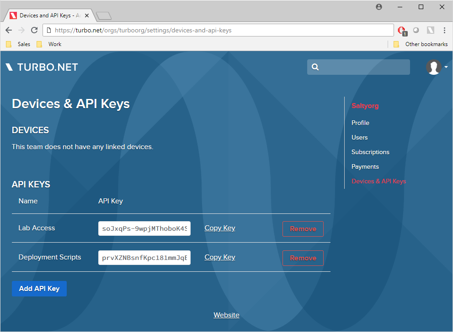
Task: Select Subscriptions in the sidebar
Action: 370,152
